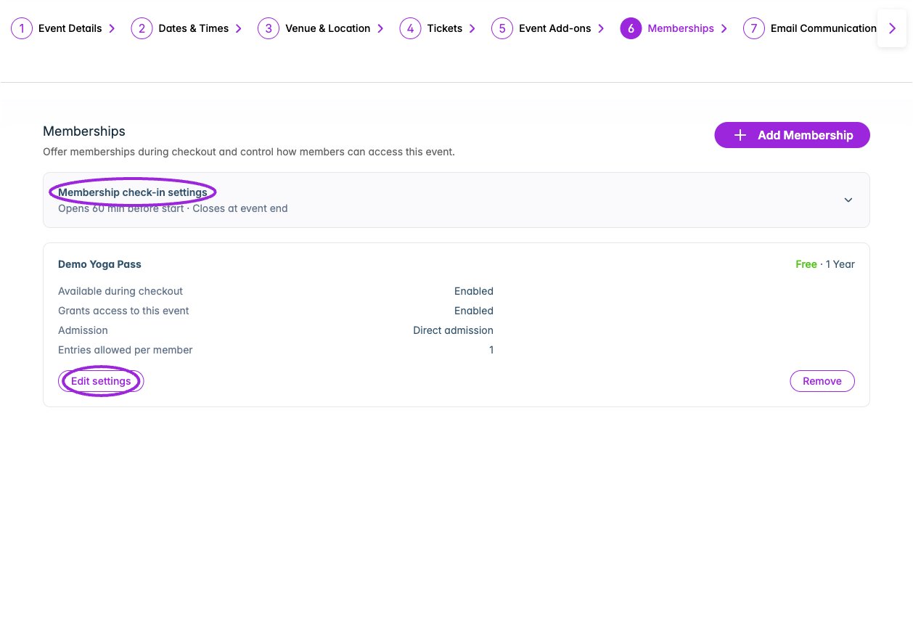Click chevron after Event Add-ons
The image size is (913, 617).
601,28
